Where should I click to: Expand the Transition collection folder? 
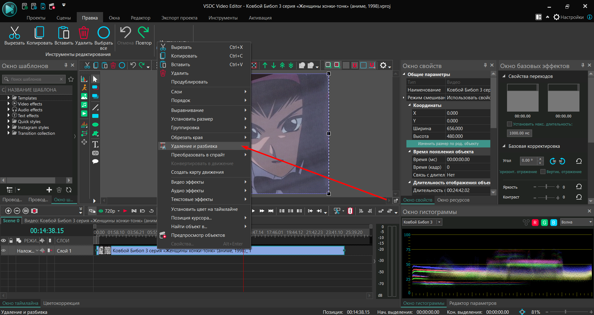(9, 133)
